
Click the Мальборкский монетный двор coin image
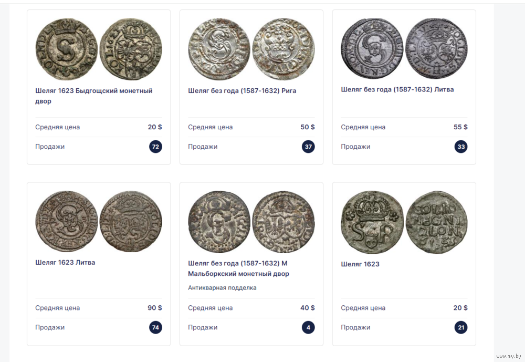(251, 221)
